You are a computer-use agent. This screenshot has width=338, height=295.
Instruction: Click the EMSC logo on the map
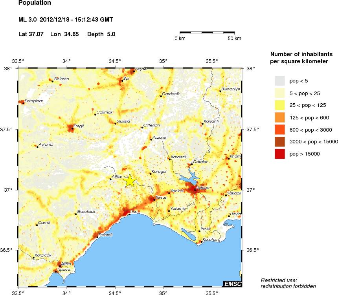(x=232, y=284)
